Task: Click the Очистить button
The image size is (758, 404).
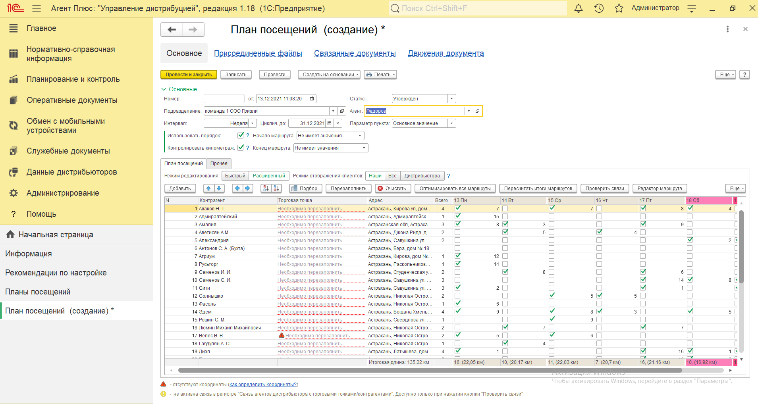Action: 393,189
